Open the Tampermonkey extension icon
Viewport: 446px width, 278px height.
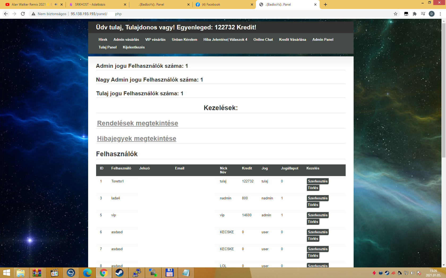406,14
